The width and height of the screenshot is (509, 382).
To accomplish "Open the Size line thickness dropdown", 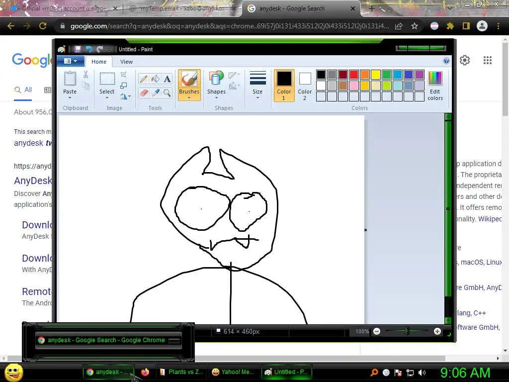I will pos(257,86).
